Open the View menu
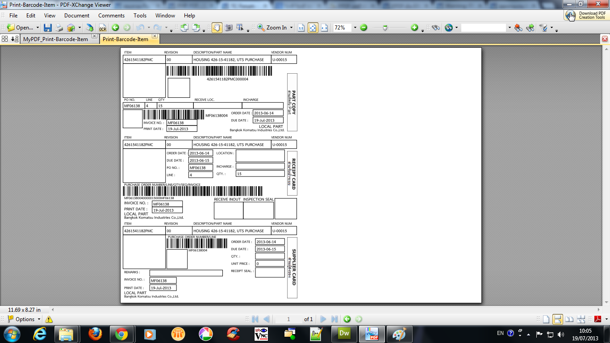The width and height of the screenshot is (610, 343). pyautogui.click(x=50, y=16)
